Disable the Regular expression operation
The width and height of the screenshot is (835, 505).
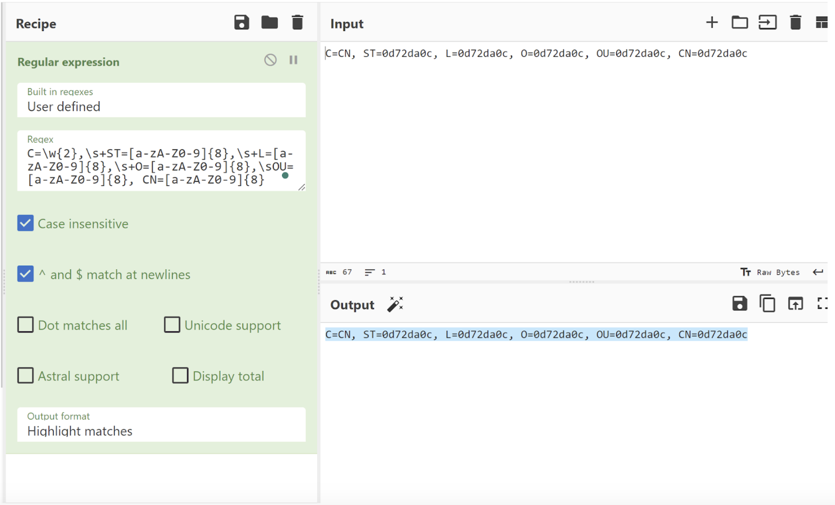[270, 60]
